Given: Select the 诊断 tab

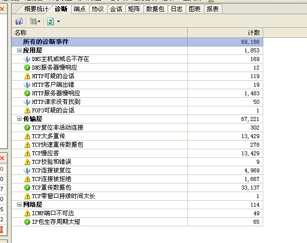Looking at the screenshot, I should pyautogui.click(x=61, y=9).
